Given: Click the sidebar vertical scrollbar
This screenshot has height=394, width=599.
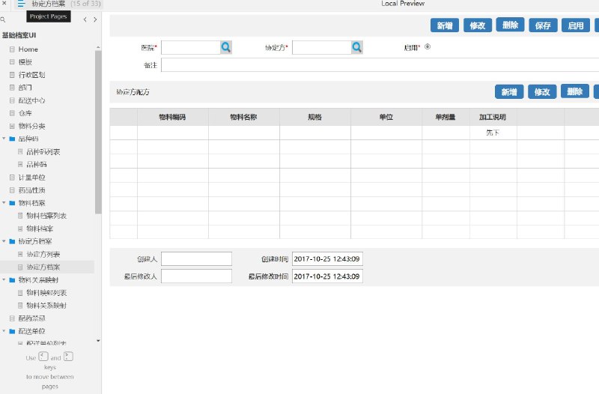Looking at the screenshot, I should [x=98, y=132].
